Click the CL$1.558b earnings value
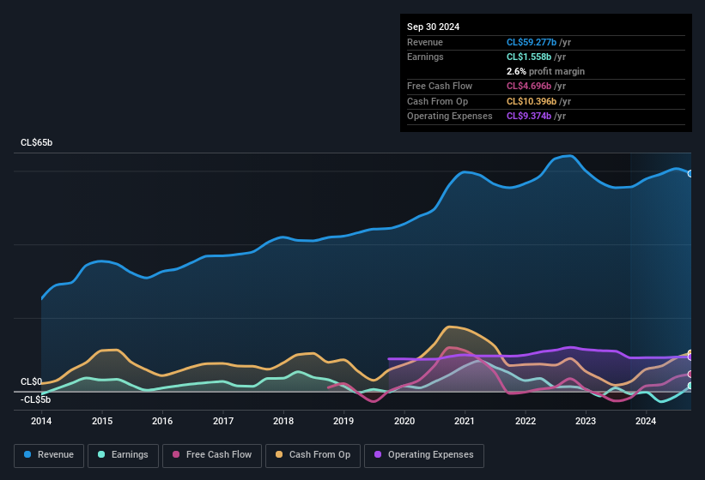 pos(529,57)
